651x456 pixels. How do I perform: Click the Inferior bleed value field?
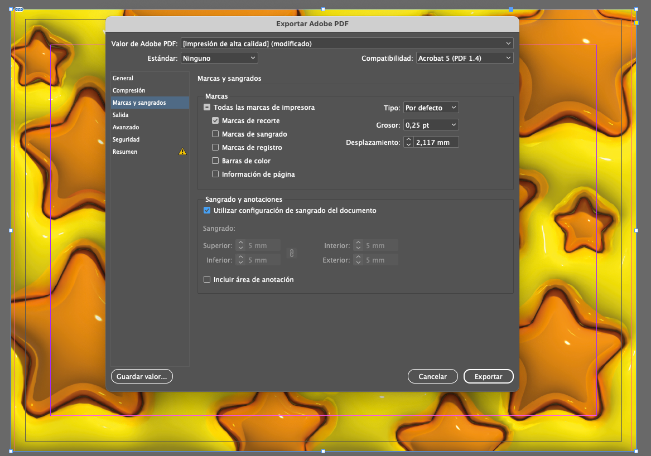[x=263, y=260]
